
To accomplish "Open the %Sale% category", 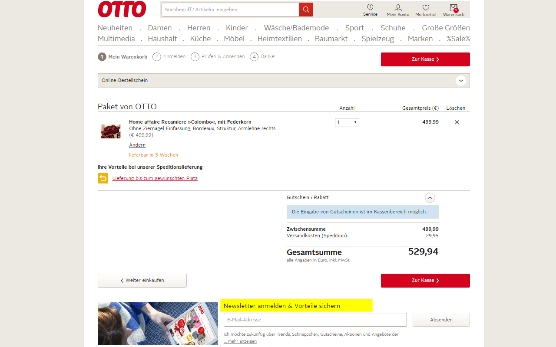I will 458,39.
